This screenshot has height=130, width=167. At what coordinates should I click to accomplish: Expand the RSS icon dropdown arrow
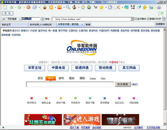pyautogui.click(x=55, y=7)
